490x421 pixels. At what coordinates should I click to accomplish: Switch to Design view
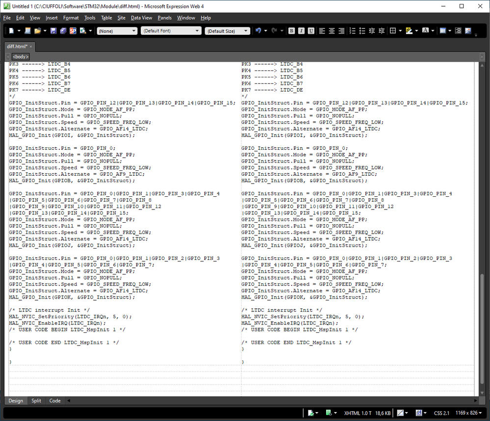[x=16, y=401]
